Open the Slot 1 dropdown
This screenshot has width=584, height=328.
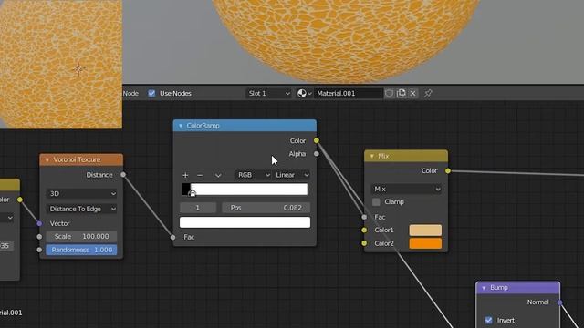[x=268, y=93]
